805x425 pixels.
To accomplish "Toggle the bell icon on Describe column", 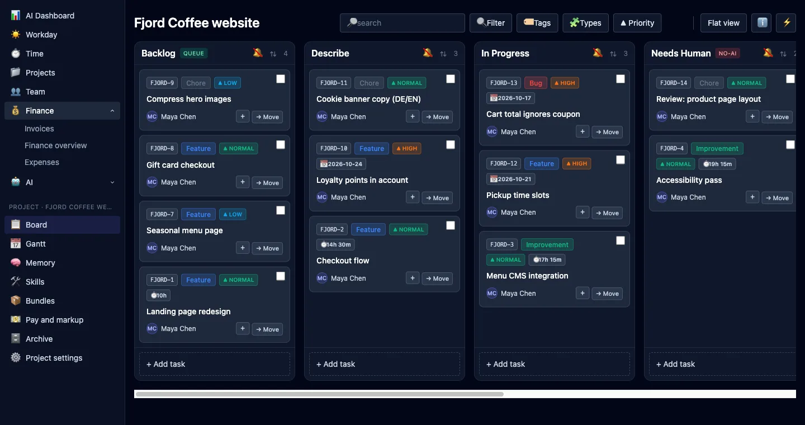I will [428, 53].
